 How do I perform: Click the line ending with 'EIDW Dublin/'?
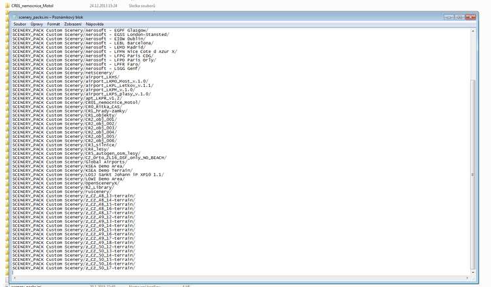79,39
